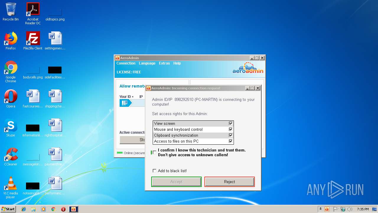Open volume speaker tray icon
Screen dimensions: 378x213
point(350,209)
